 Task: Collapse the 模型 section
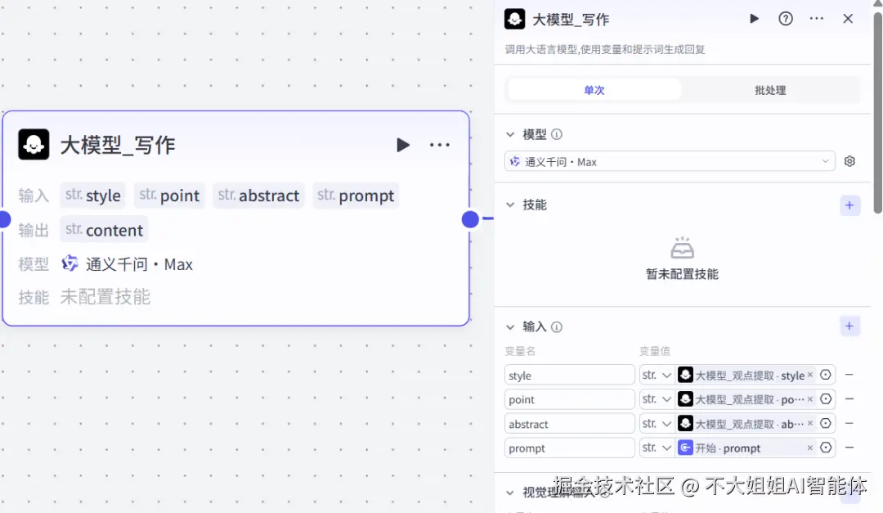[510, 134]
